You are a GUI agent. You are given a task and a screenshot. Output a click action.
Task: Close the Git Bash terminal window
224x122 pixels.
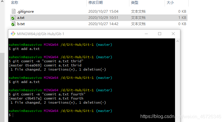tap(173, 34)
